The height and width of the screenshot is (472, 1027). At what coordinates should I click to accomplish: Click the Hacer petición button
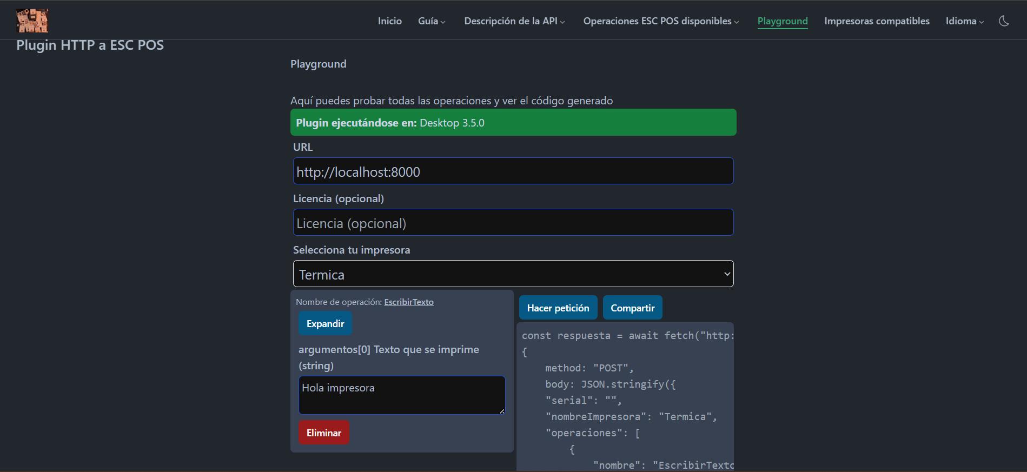(x=558, y=308)
